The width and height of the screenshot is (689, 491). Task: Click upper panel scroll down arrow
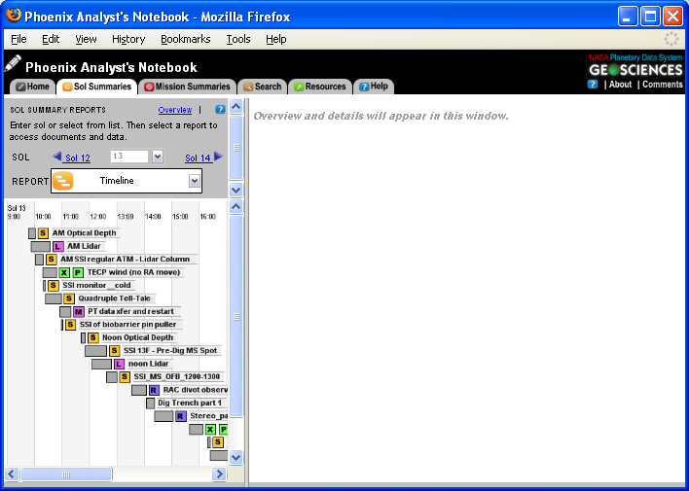(236, 191)
